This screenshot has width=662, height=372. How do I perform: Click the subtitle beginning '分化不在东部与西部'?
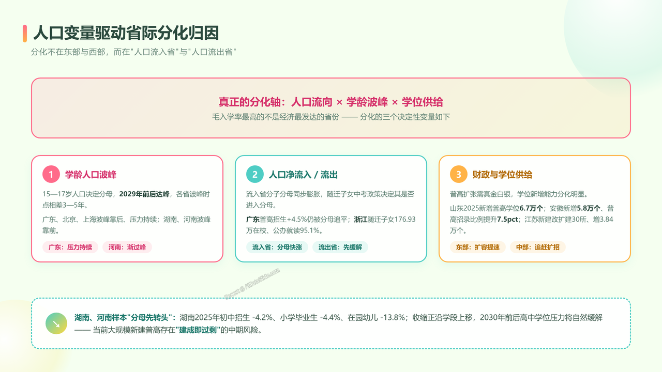pyautogui.click(x=134, y=52)
